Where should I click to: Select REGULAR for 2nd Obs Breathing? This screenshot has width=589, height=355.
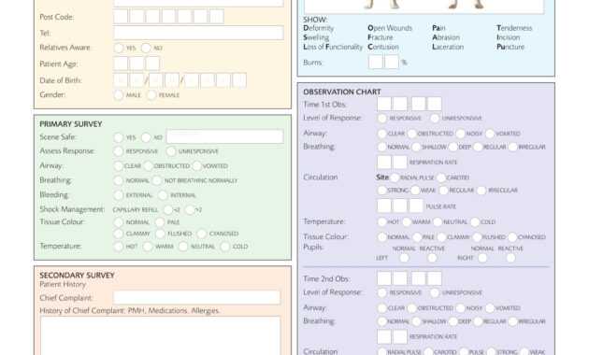(478, 321)
